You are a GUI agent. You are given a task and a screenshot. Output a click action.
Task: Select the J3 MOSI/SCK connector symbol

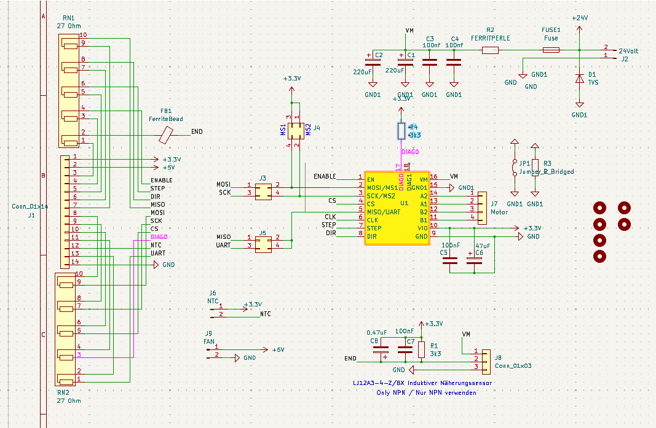[263, 192]
